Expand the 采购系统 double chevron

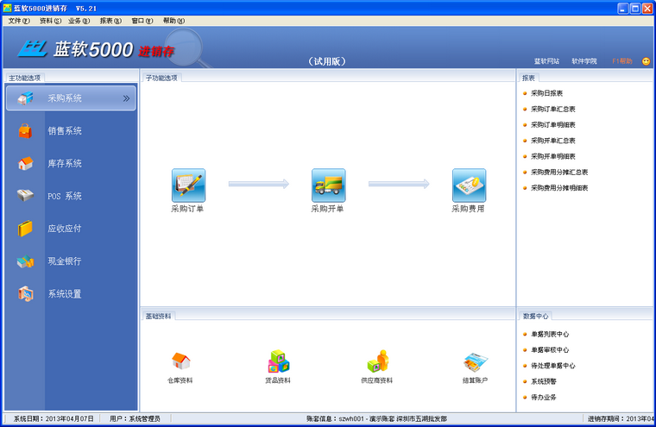click(126, 98)
